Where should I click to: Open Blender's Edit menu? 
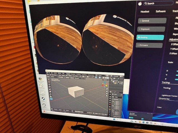[52, 73]
